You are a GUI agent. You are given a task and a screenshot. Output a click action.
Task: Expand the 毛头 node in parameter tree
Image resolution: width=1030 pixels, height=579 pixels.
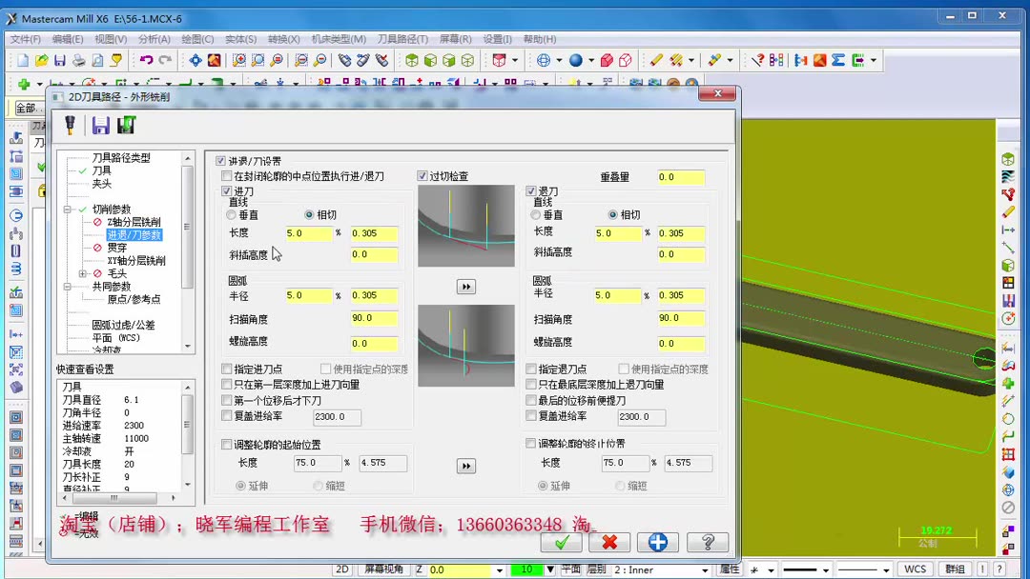click(x=82, y=274)
